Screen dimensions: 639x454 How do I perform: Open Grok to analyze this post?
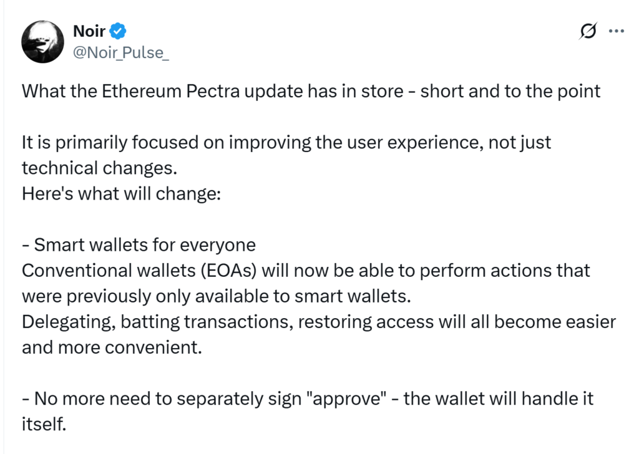point(589,30)
